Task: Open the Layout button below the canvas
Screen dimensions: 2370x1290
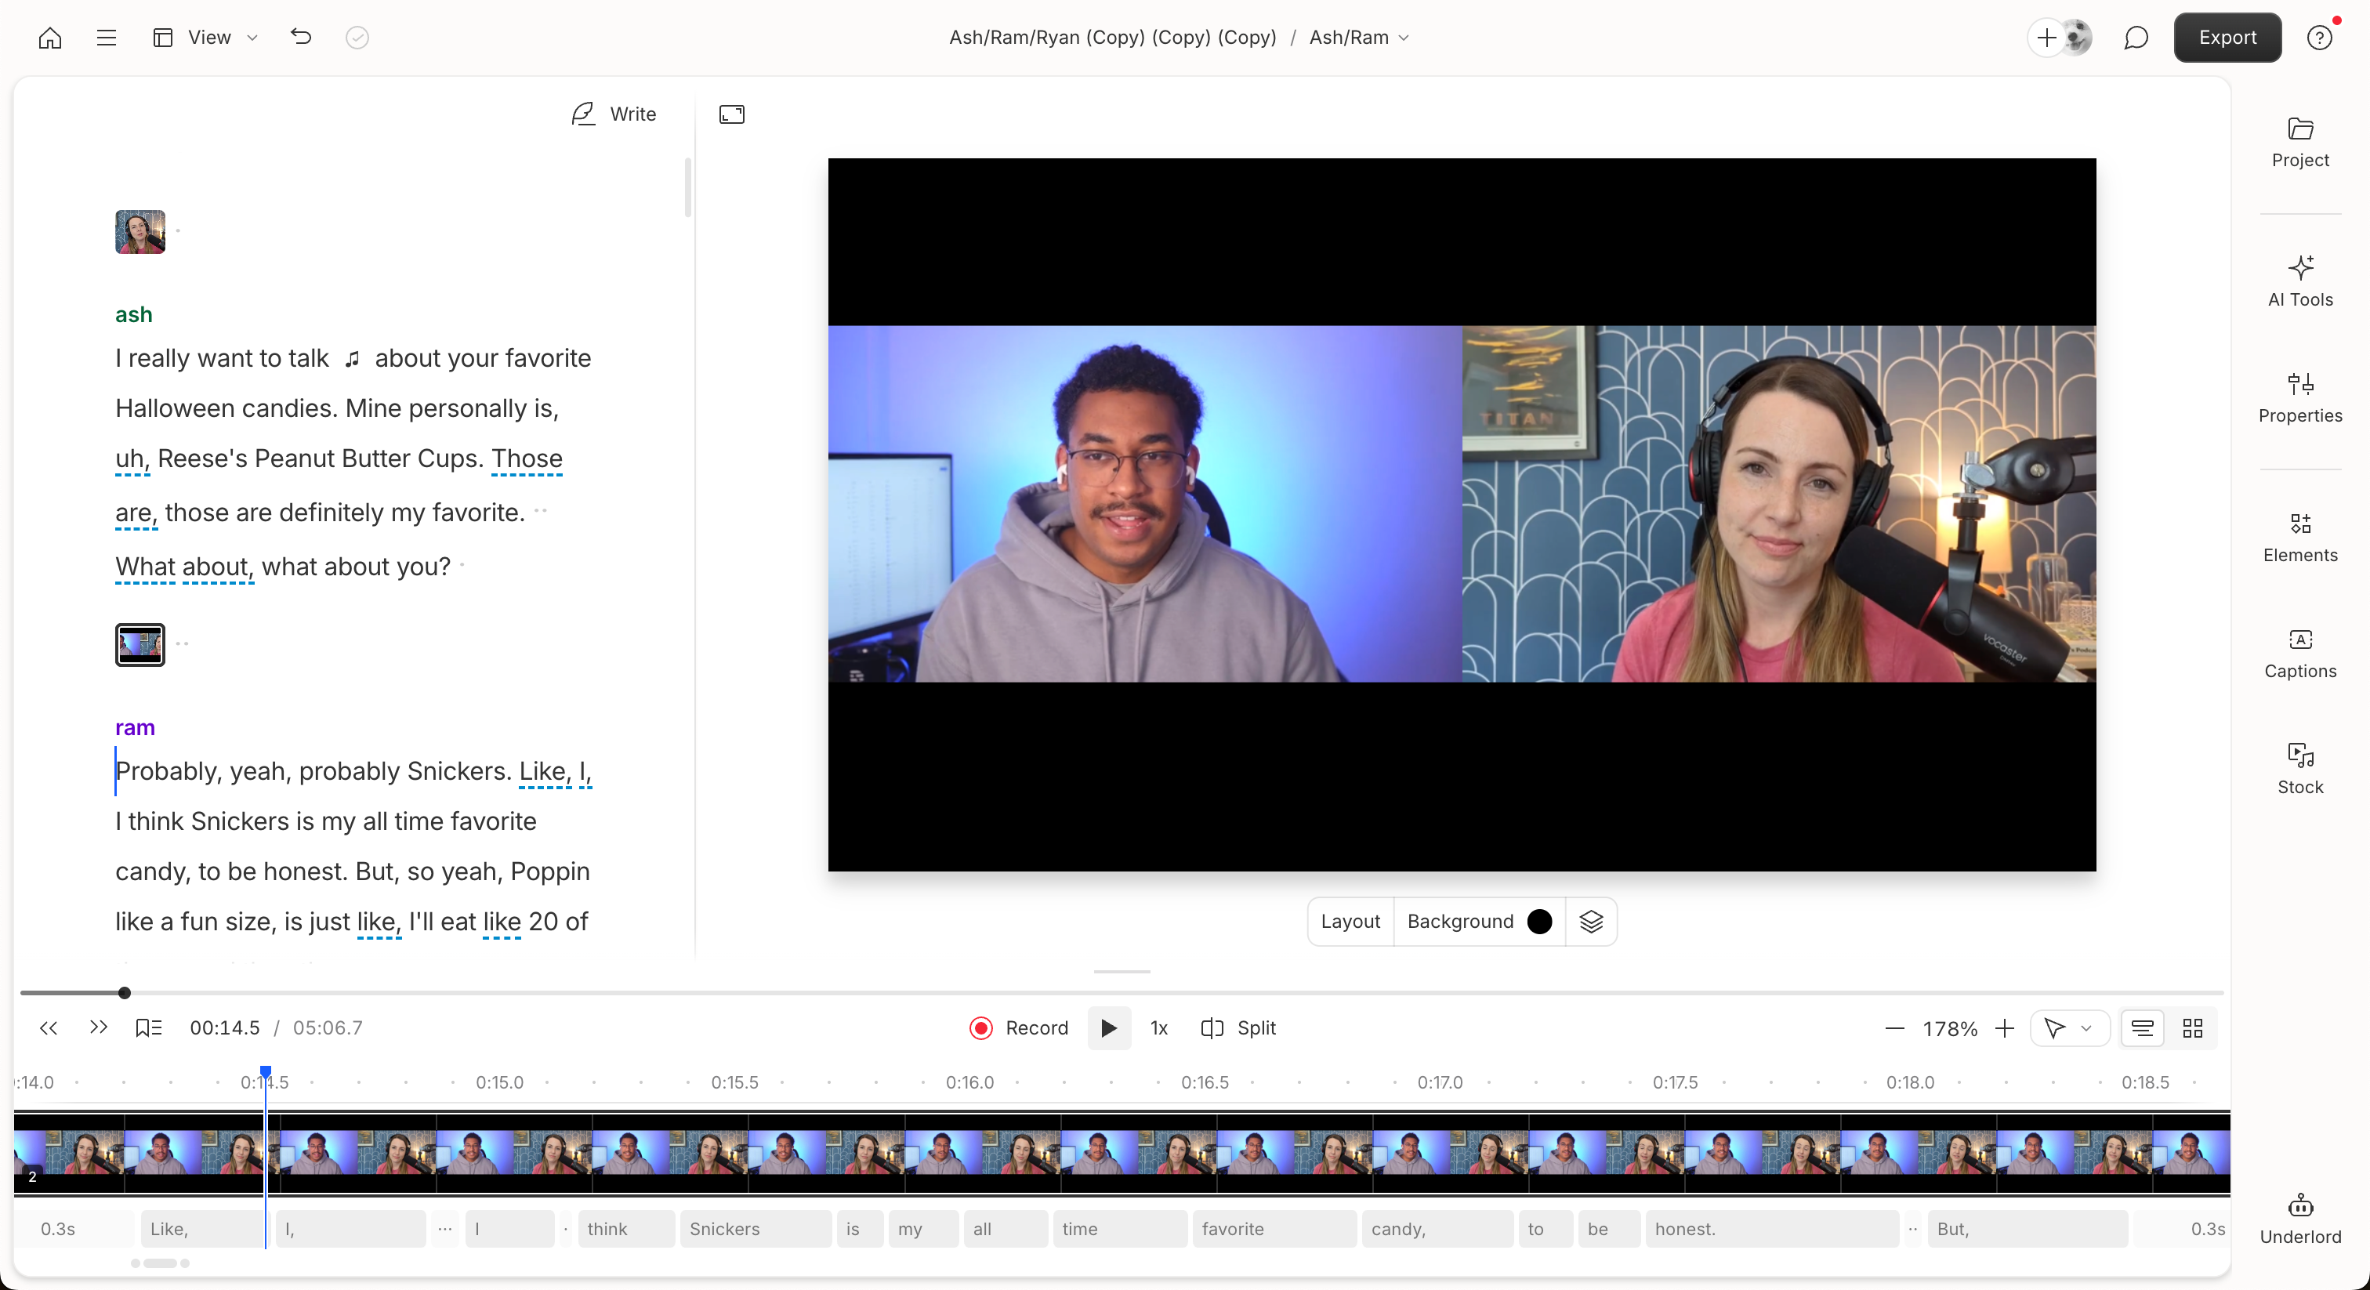Action: pyautogui.click(x=1350, y=921)
